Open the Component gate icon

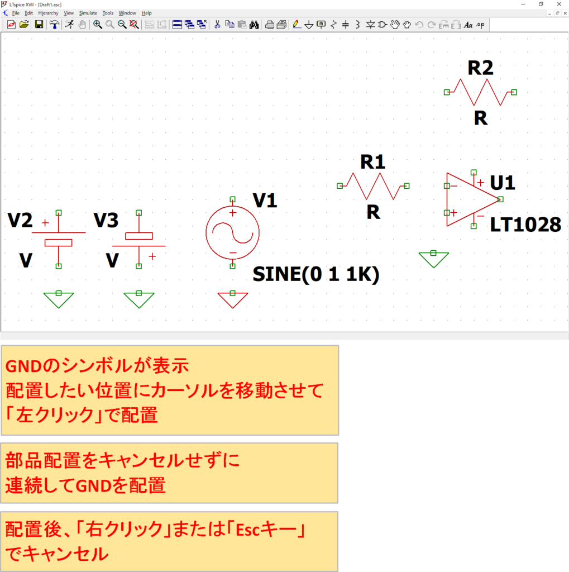[382, 25]
